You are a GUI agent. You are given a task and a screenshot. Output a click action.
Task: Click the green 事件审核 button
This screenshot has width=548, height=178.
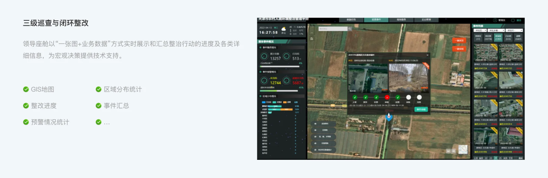pyautogui.click(x=421, y=109)
